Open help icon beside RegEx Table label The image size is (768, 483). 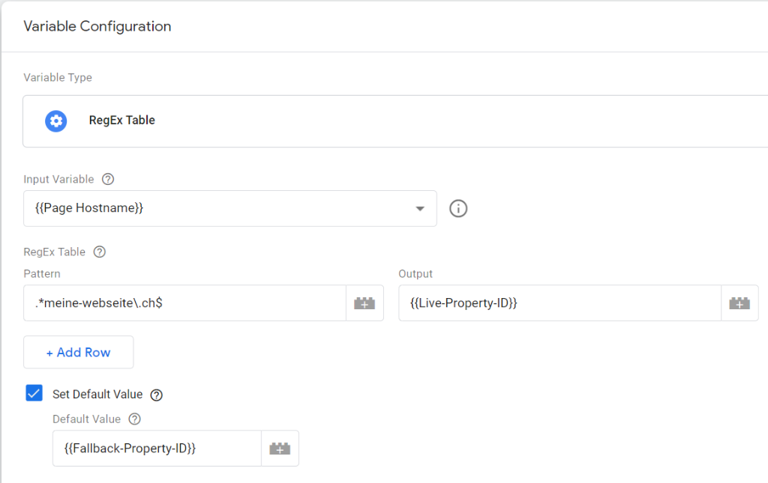100,252
